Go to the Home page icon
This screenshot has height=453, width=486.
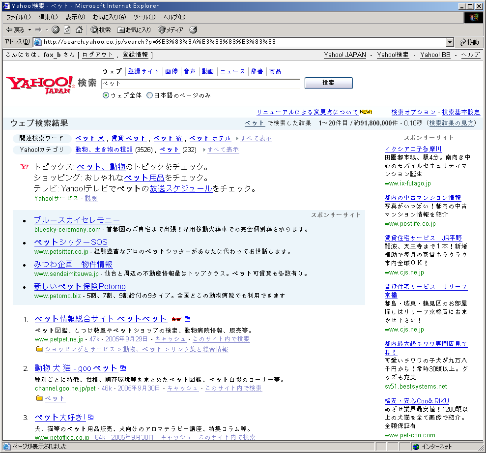pos(79,30)
